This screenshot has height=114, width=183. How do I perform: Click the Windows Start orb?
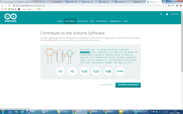3,112
